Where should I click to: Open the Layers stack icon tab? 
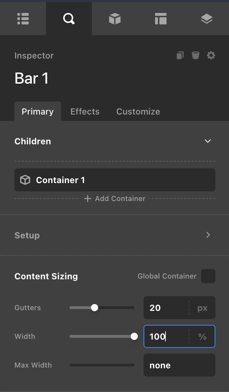[206, 19]
